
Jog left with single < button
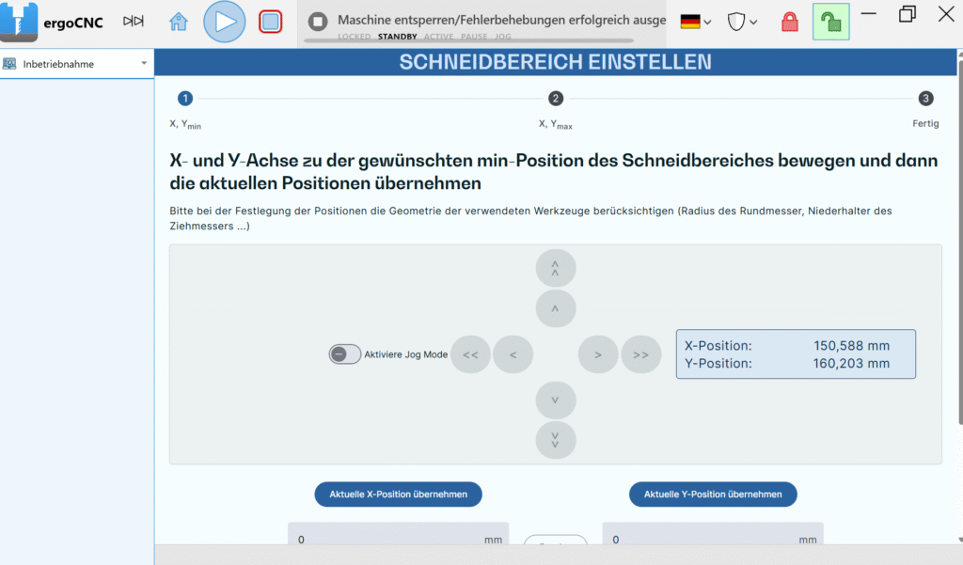pyautogui.click(x=513, y=354)
